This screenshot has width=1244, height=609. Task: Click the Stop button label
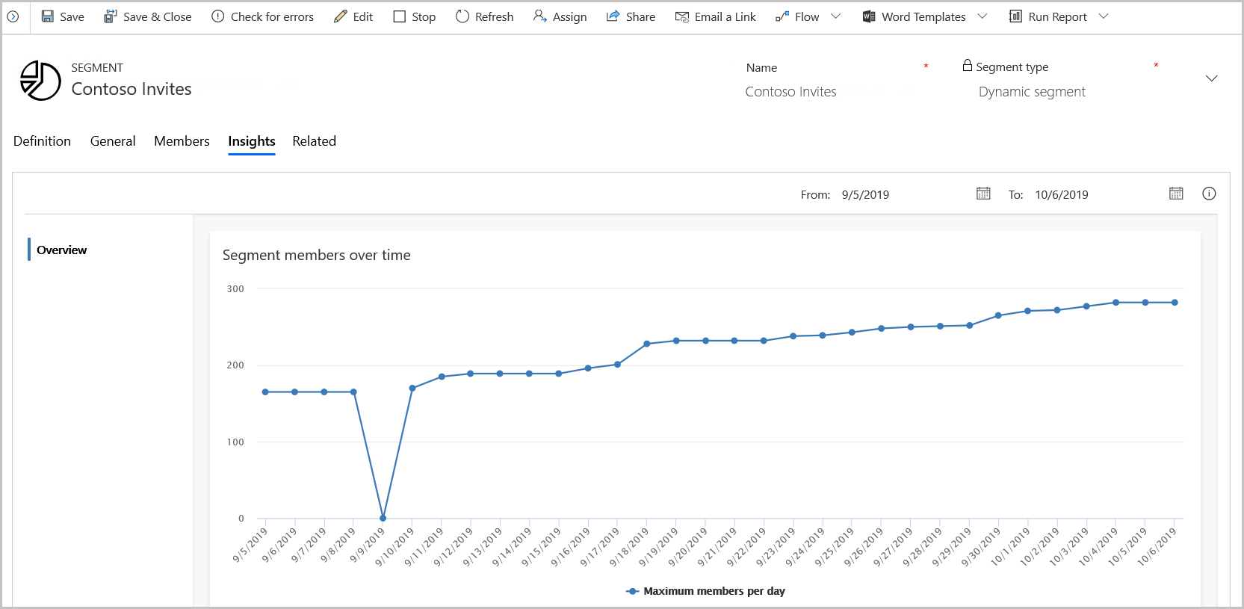(x=424, y=16)
